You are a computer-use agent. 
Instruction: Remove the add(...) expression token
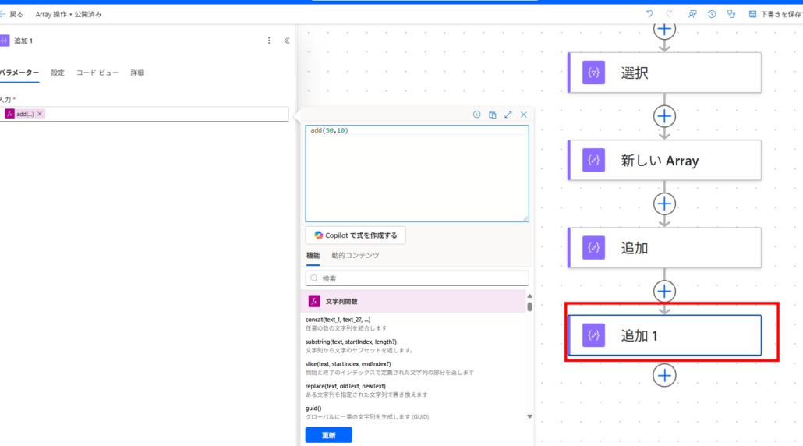[40, 114]
